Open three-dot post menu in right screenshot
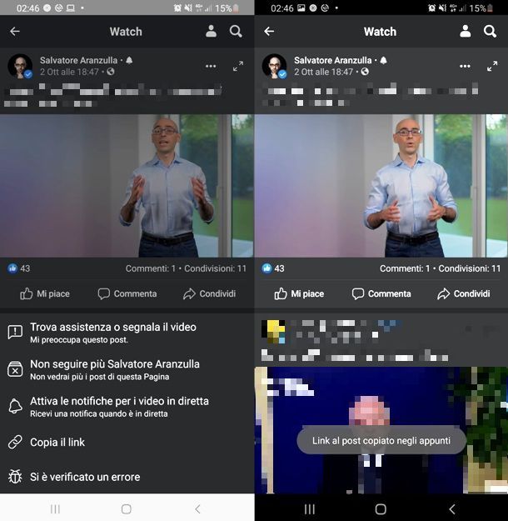Image resolution: width=508 pixels, height=521 pixels. pyautogui.click(x=465, y=66)
